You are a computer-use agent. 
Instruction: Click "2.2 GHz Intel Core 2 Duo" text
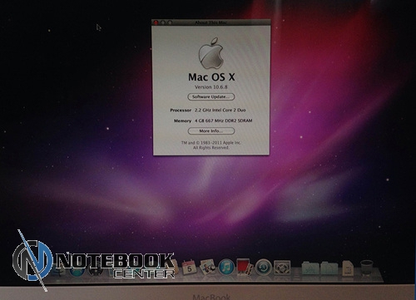pyautogui.click(x=220, y=110)
